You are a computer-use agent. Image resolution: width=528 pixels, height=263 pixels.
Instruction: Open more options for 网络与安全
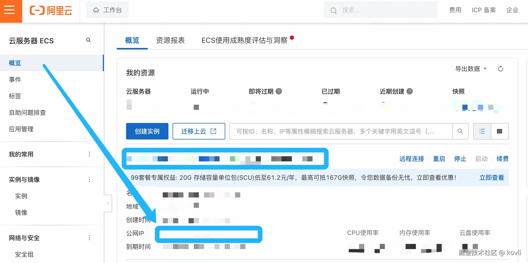point(89,238)
